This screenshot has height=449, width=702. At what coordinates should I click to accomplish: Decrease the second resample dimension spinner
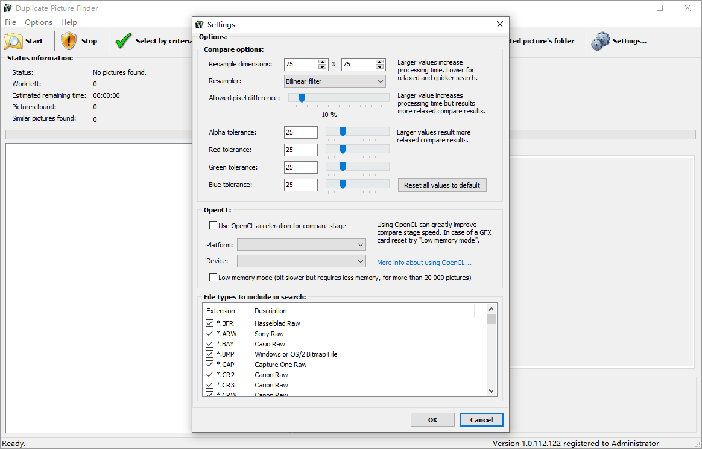[380, 67]
